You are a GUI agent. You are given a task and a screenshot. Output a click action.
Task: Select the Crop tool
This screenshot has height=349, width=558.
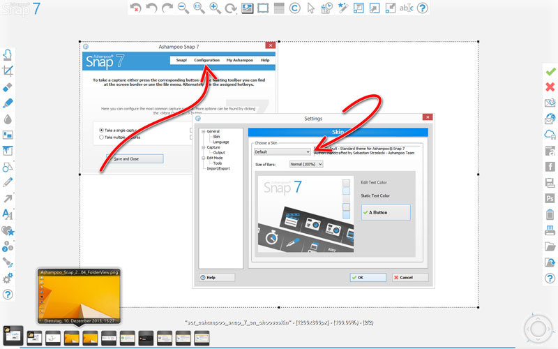coord(8,70)
